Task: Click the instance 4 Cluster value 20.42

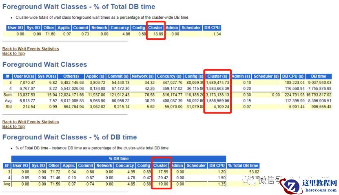Action: click(x=163, y=178)
